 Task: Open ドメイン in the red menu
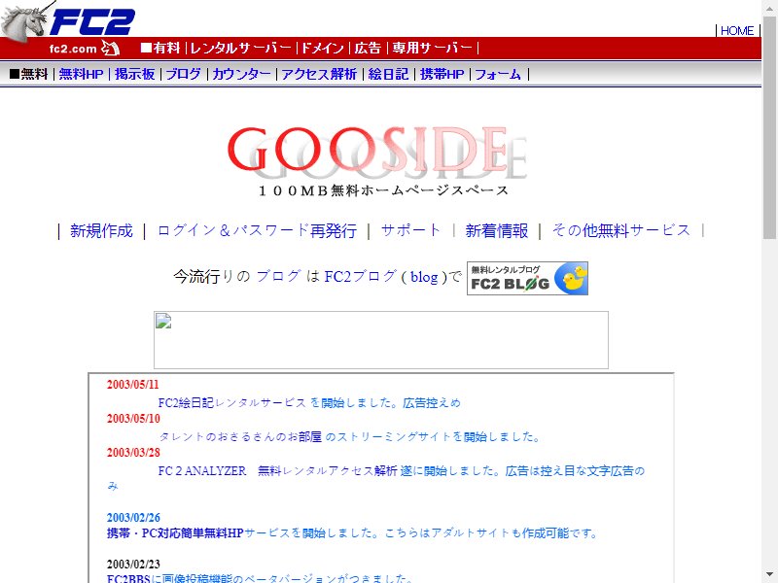(x=323, y=48)
